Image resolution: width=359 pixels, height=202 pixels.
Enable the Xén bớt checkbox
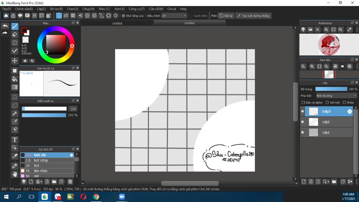tap(327, 102)
